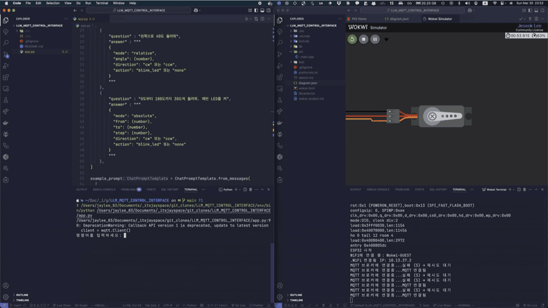The width and height of the screenshot is (548, 308).
Task: Open README.md in the left explorer
Action: click(x=33, y=47)
